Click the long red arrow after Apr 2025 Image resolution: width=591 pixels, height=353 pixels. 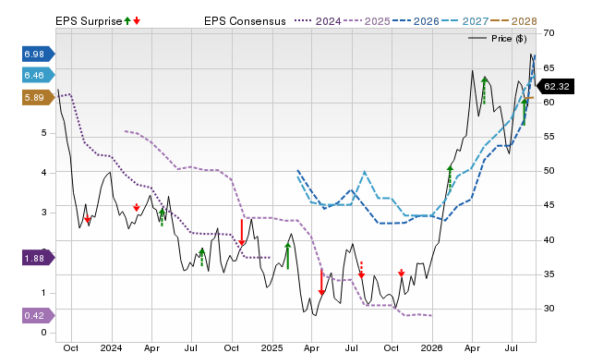coord(321,282)
